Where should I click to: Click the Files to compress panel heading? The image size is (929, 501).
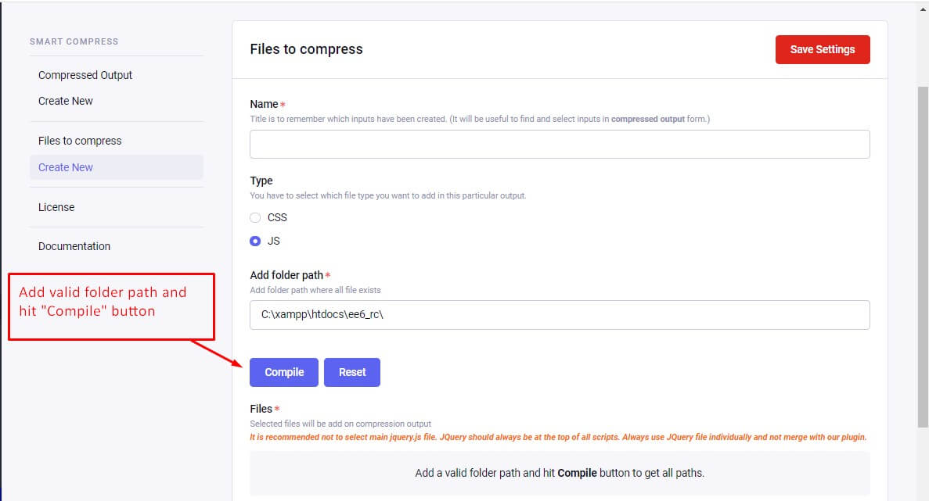tap(306, 49)
